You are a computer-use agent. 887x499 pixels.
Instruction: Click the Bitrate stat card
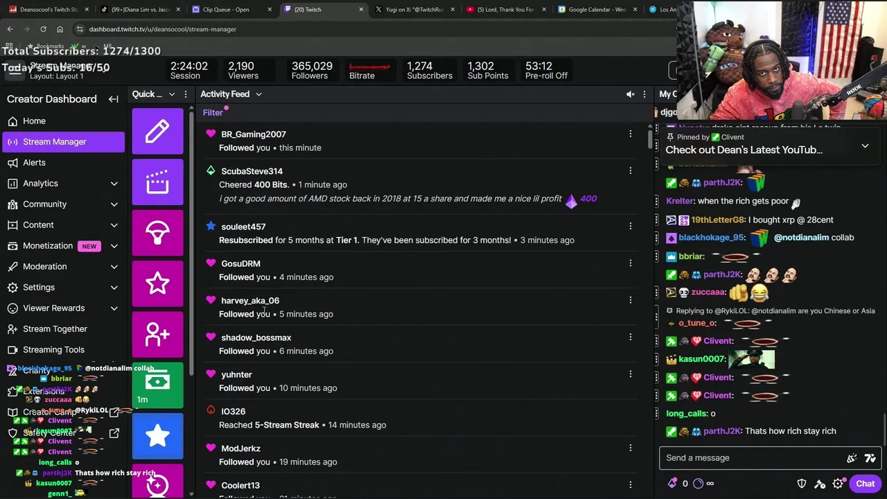pyautogui.click(x=369, y=71)
